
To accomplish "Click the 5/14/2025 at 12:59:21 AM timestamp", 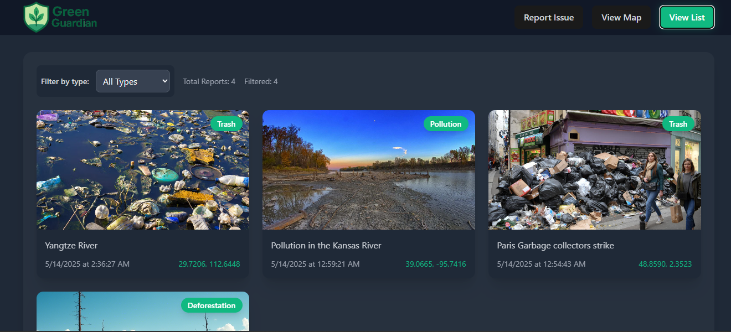I will click(315, 264).
